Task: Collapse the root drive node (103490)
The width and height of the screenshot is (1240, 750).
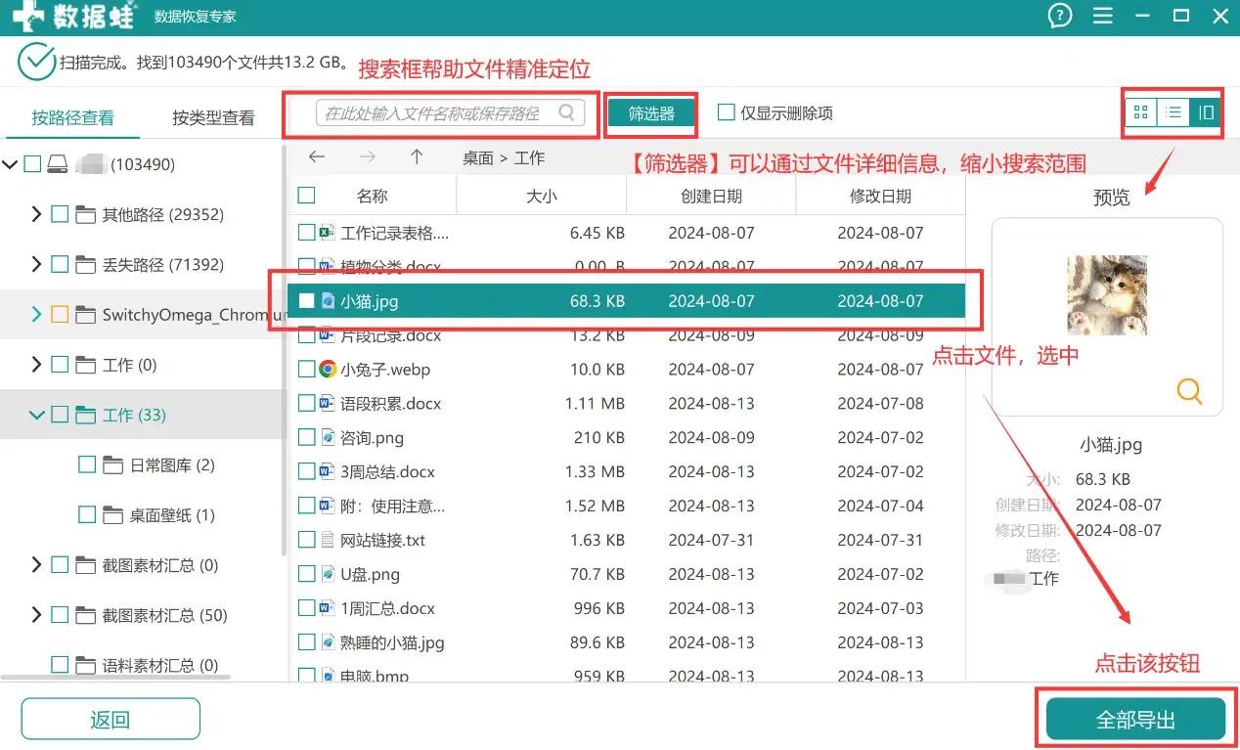Action: [10, 164]
